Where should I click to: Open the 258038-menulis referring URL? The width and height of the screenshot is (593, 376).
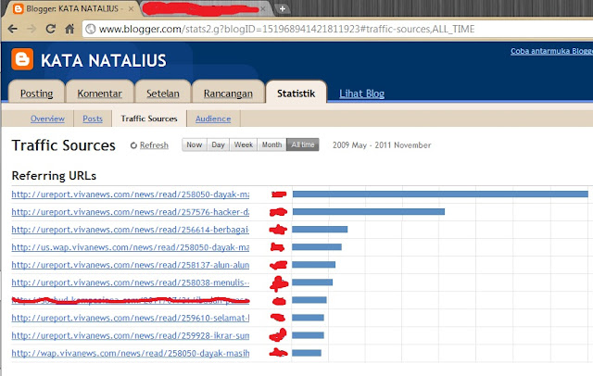coord(131,282)
